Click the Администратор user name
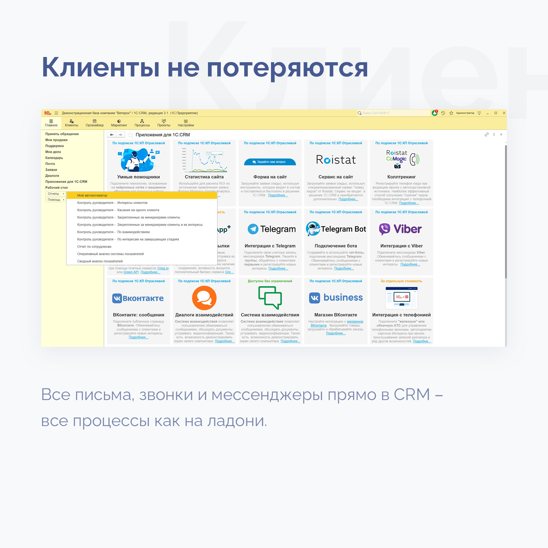 click(x=465, y=113)
